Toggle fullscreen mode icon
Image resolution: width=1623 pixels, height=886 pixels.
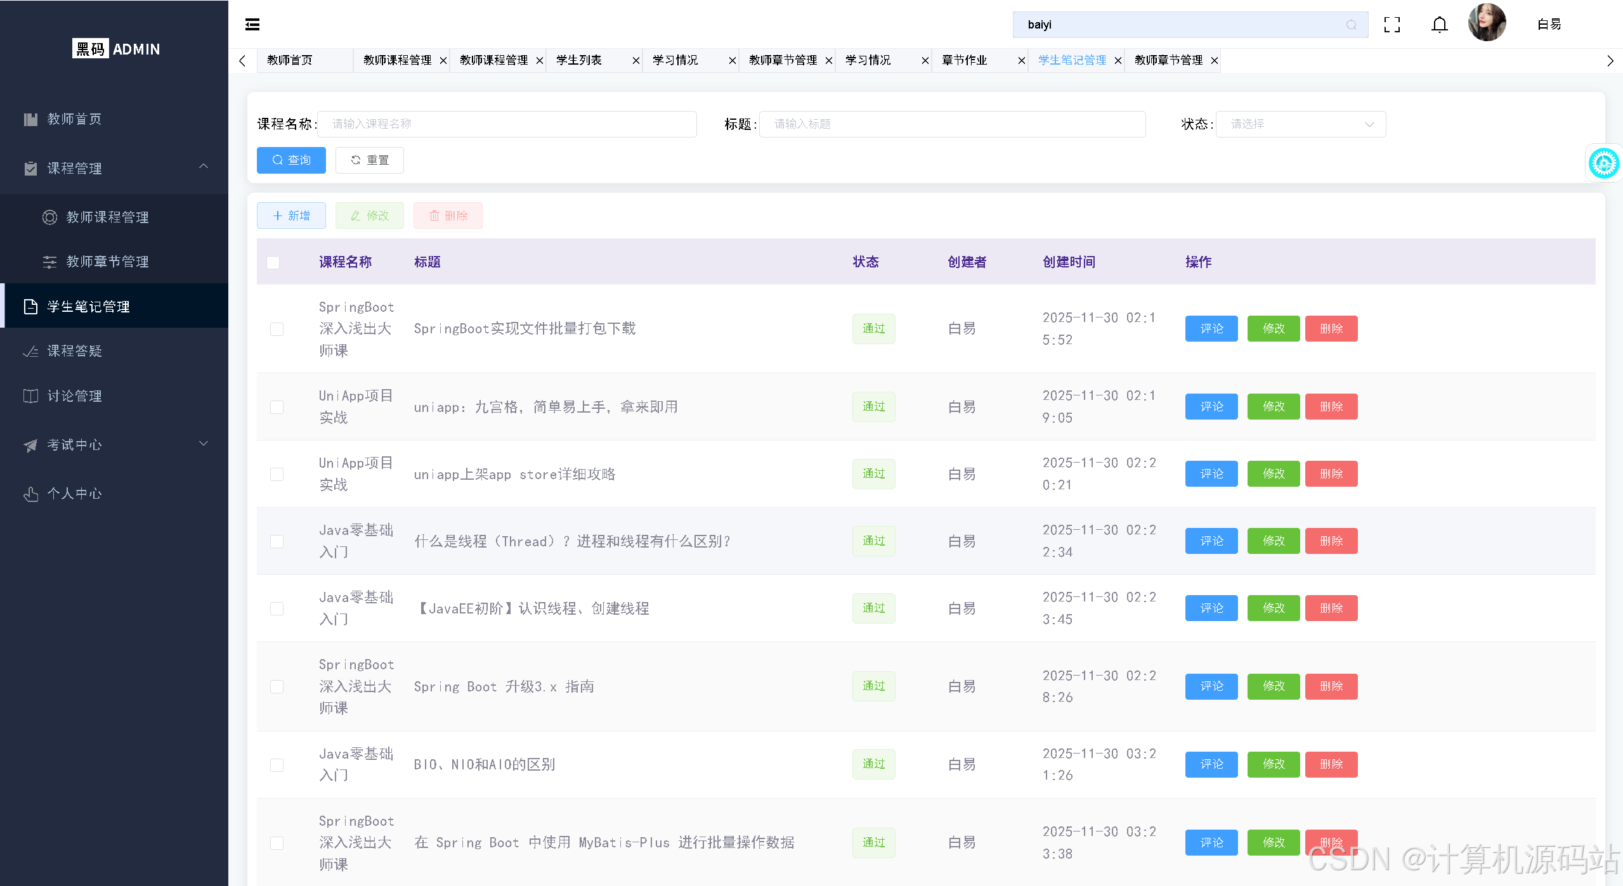tap(1392, 25)
